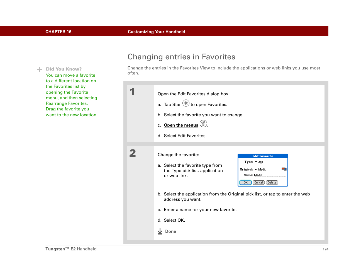Click the 'Changing entries in Favorites' heading

[x=181, y=57]
